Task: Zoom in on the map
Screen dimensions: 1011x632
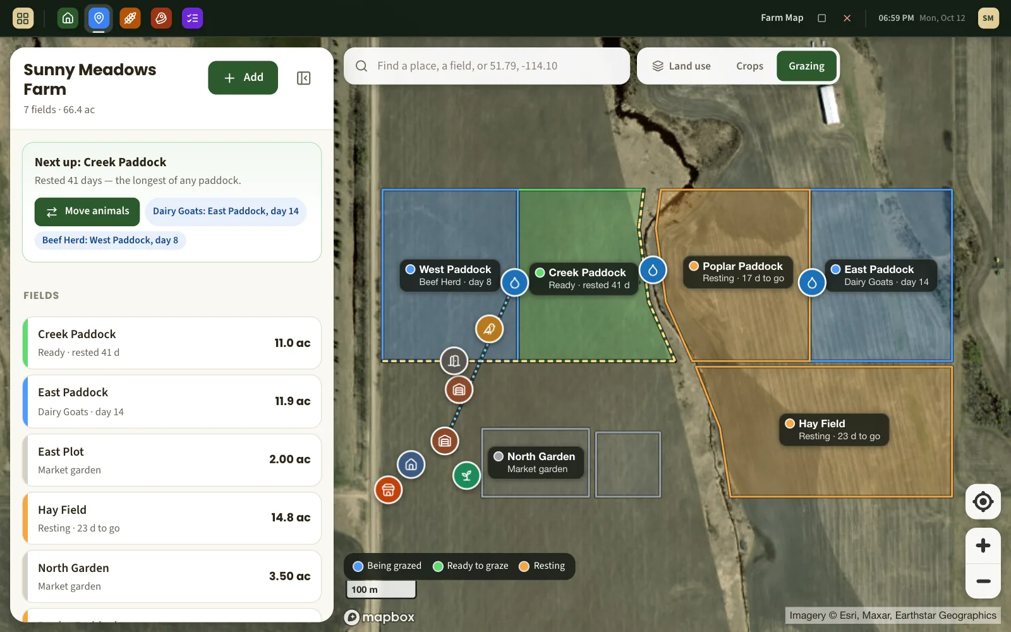Action: point(983,545)
